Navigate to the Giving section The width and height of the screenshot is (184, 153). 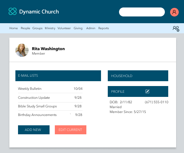(x=78, y=28)
